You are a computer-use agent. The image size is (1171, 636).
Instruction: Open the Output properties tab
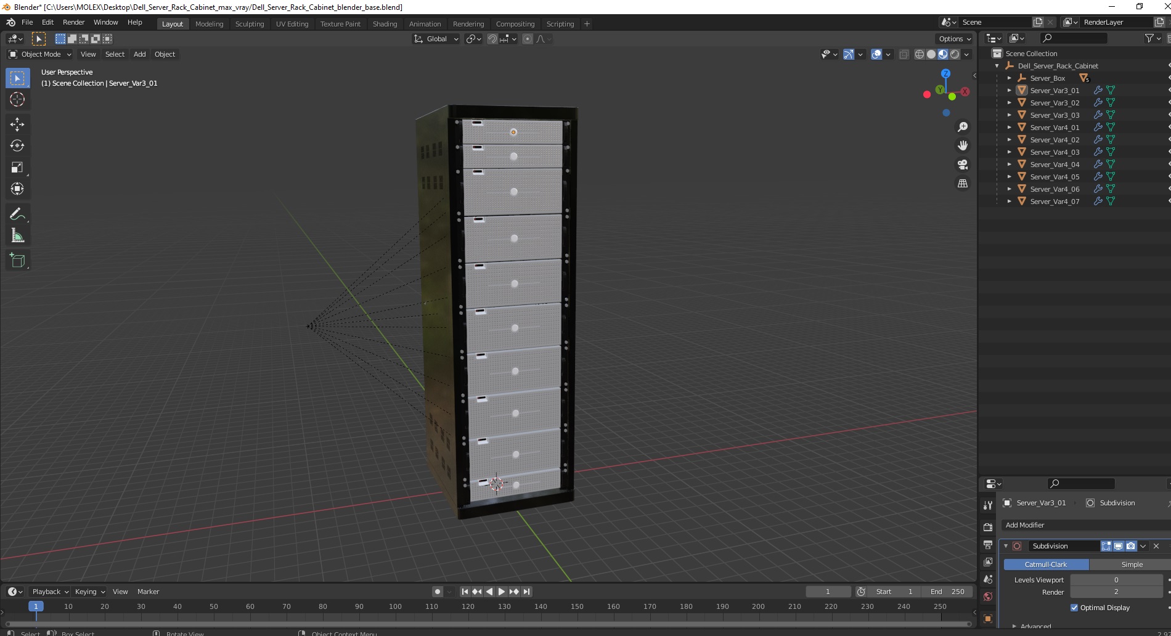(988, 545)
